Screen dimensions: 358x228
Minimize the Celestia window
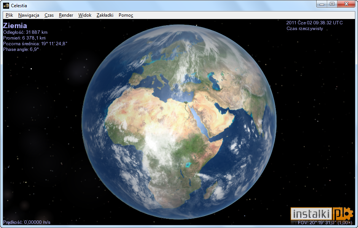(x=322, y=4)
